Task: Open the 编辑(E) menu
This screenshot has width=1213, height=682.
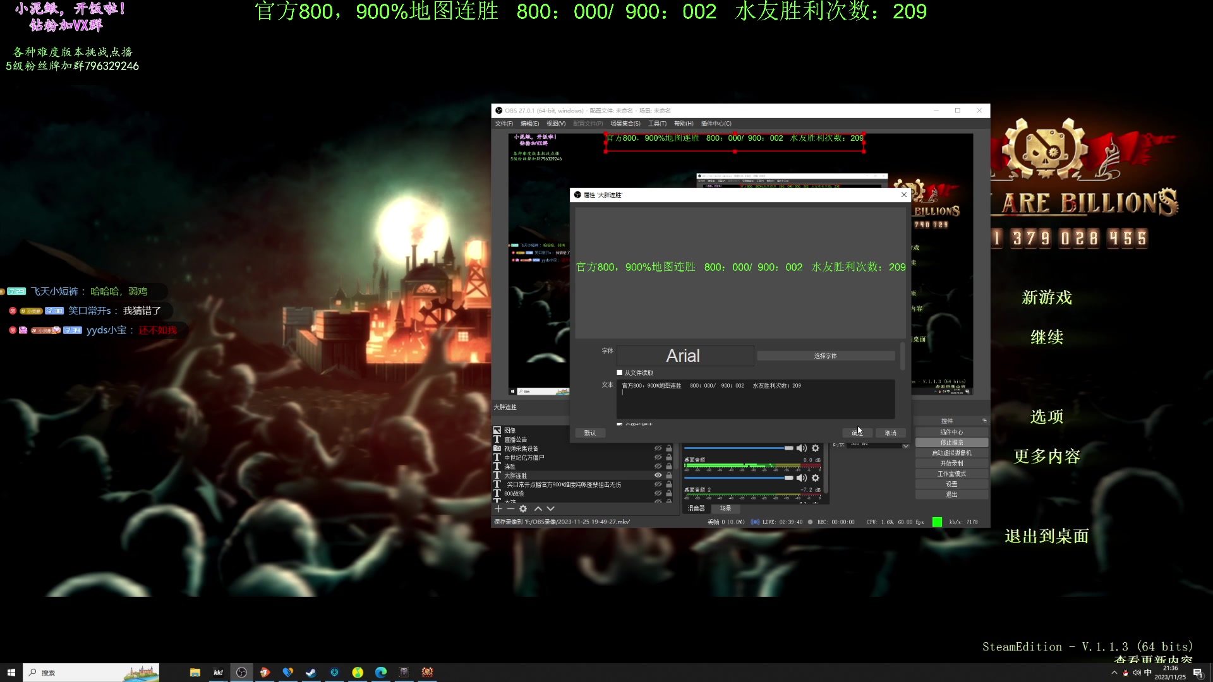Action: 529,124
